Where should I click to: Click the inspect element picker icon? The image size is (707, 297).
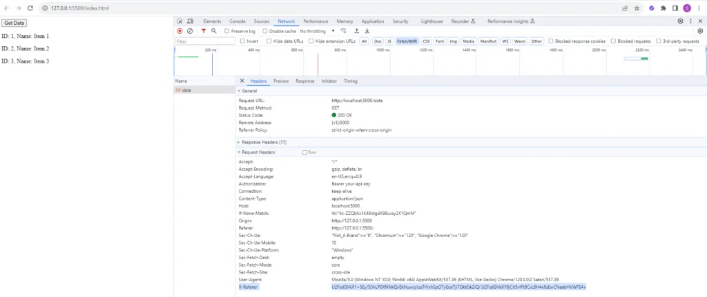pyautogui.click(x=180, y=21)
